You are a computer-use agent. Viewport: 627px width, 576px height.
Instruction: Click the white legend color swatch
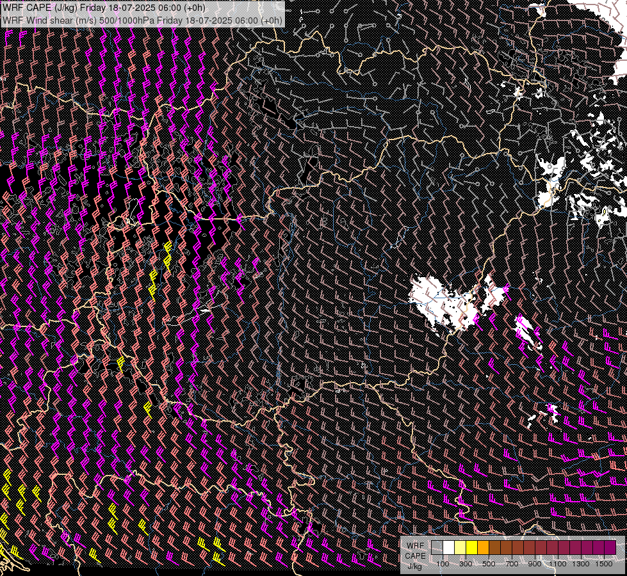point(449,547)
